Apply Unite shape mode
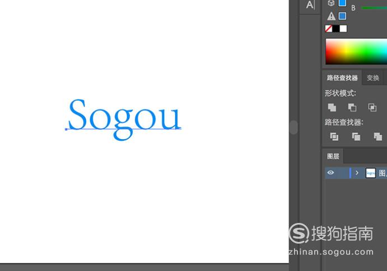The height and width of the screenshot is (271, 387). click(332, 108)
